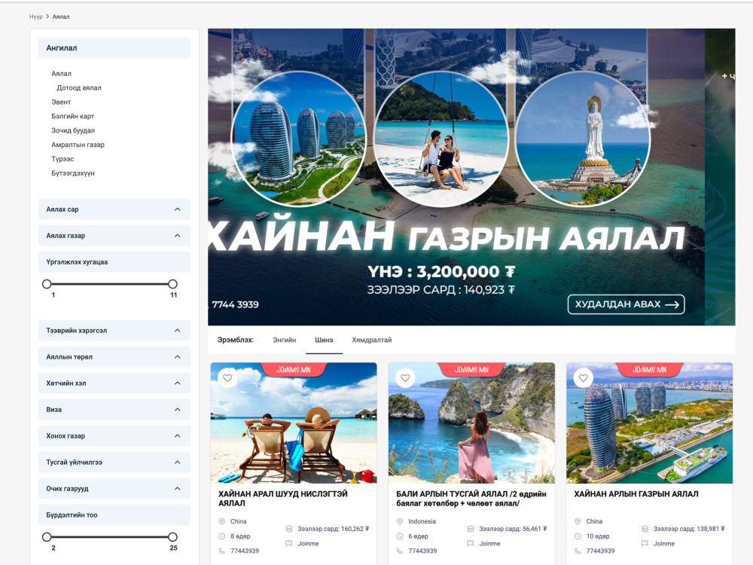Viewport: 753px width, 565px height.
Task: Click the Ангилал panel header
Action: (x=114, y=48)
